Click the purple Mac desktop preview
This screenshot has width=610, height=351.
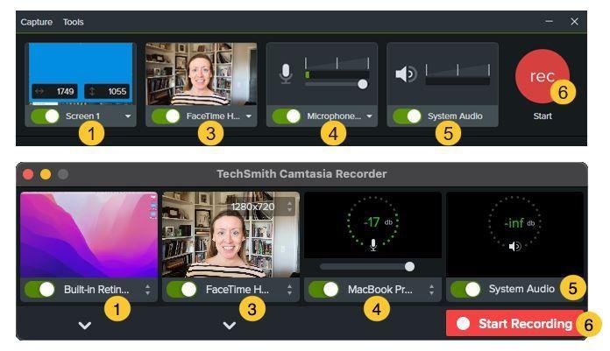pyautogui.click(x=89, y=235)
